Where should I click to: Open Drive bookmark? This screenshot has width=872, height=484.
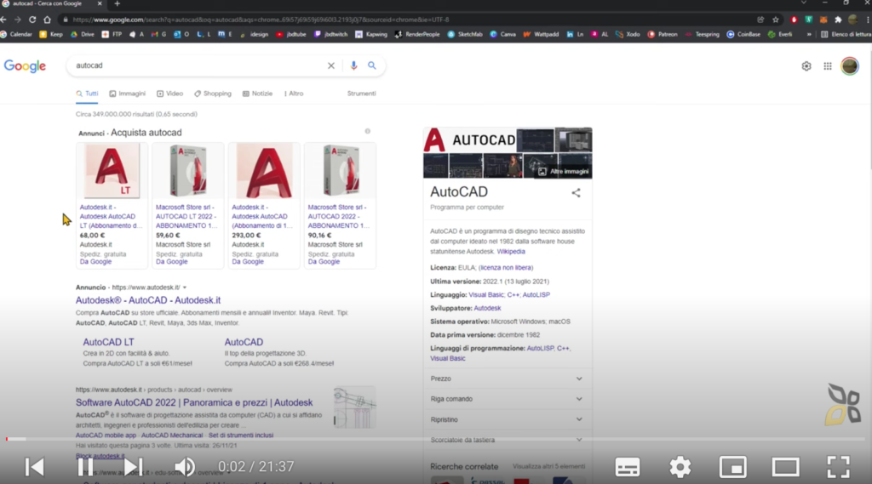point(83,34)
